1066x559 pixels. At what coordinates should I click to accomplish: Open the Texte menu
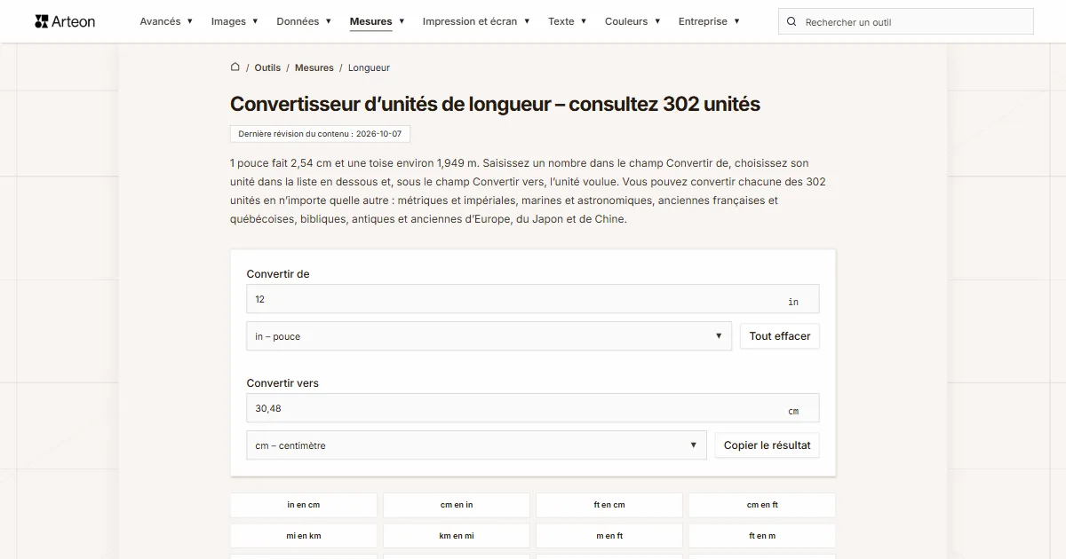(x=568, y=21)
